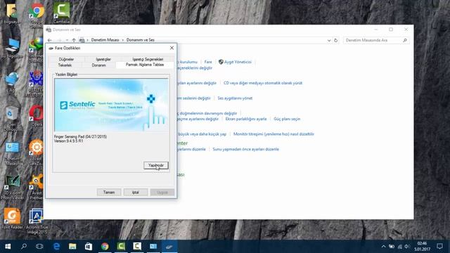Open the Donanım tab
450x253 pixels.
pos(98,65)
